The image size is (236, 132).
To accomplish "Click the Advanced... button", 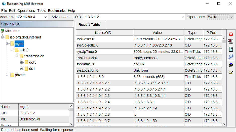I will pyautogui.click(x=61, y=17).
